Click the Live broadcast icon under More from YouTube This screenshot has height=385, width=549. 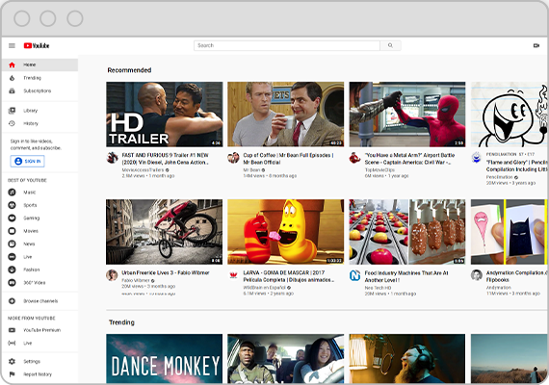12,343
